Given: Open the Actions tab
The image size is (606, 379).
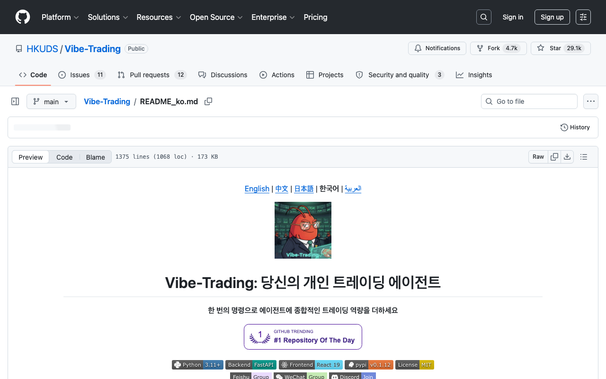Looking at the screenshot, I should point(277,75).
